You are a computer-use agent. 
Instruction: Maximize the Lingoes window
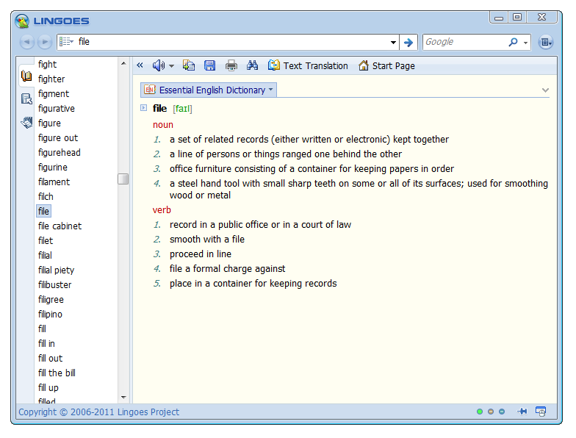tap(517, 18)
